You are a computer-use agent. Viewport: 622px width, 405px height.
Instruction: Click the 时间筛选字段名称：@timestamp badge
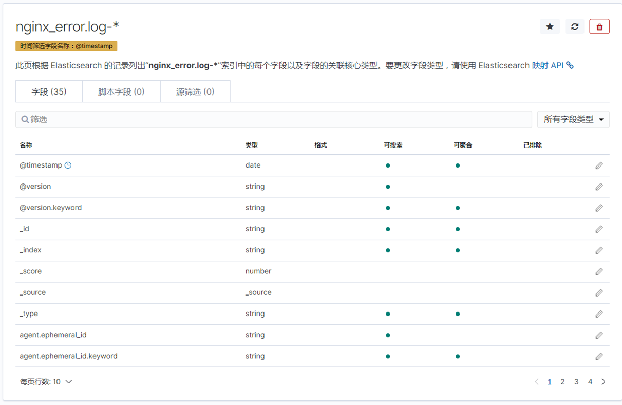click(67, 46)
